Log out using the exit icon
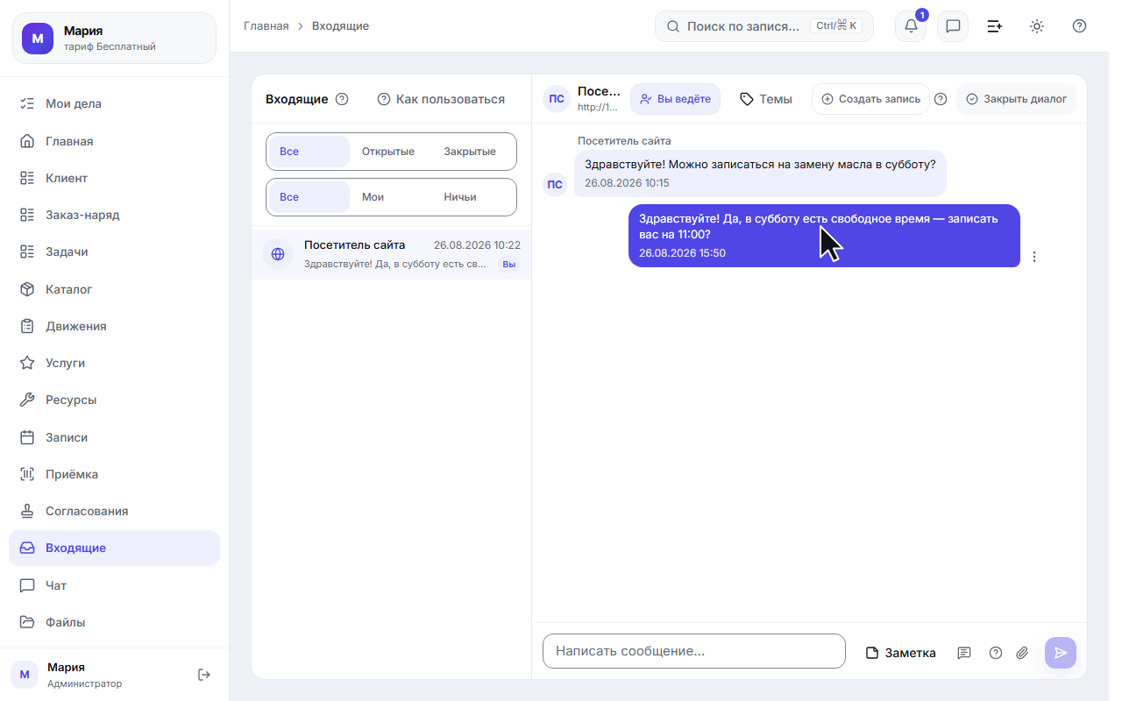 coord(204,675)
